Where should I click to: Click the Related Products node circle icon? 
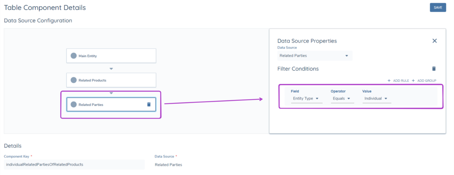pyautogui.click(x=74, y=80)
